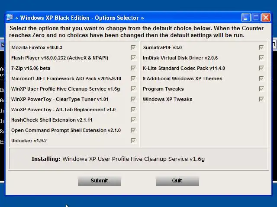Toggle Open Command Prompt Shell Extension checkbox
This screenshot has width=277, height=207.
[x=133, y=130]
